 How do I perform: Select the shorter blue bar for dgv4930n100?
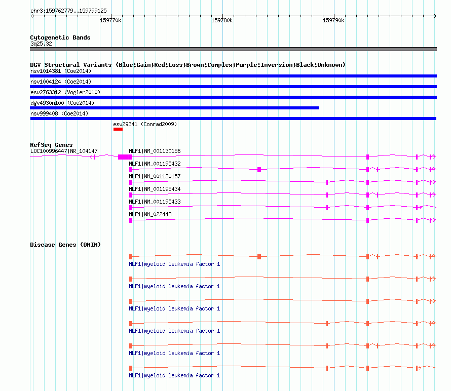coord(174,108)
